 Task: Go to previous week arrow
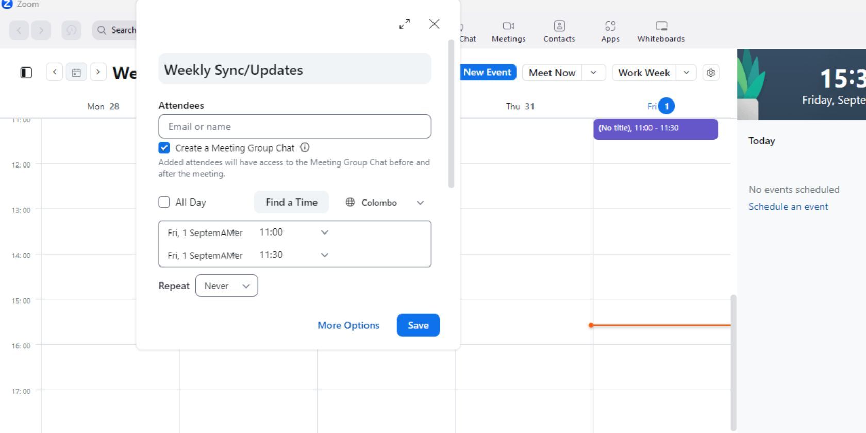[x=55, y=72]
